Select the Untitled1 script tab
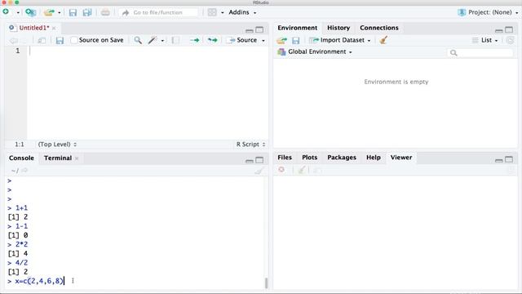The height and width of the screenshot is (294, 522). click(x=33, y=28)
